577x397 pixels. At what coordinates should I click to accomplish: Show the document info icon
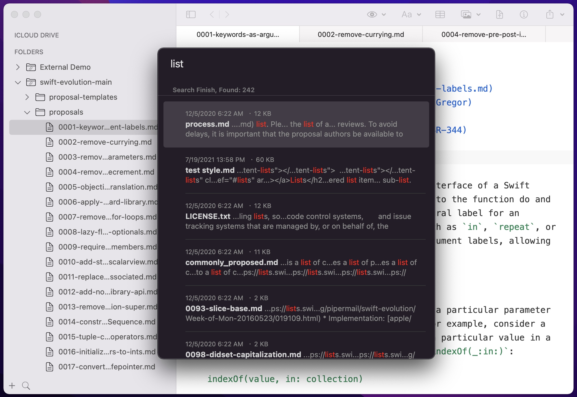click(x=524, y=14)
